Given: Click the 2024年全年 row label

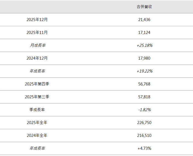Looking at the screenshot, I should tap(37, 136).
